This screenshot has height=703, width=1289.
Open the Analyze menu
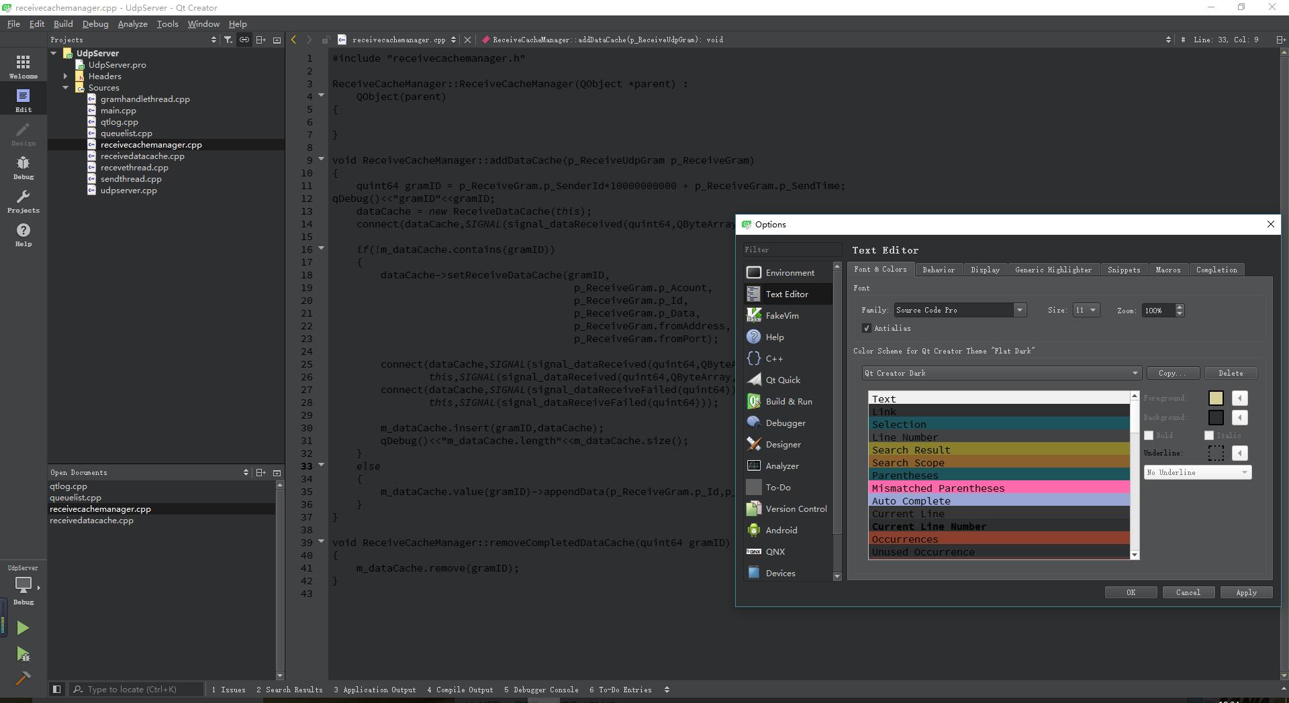132,23
